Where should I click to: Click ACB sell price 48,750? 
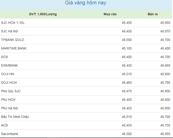coord(165,125)
